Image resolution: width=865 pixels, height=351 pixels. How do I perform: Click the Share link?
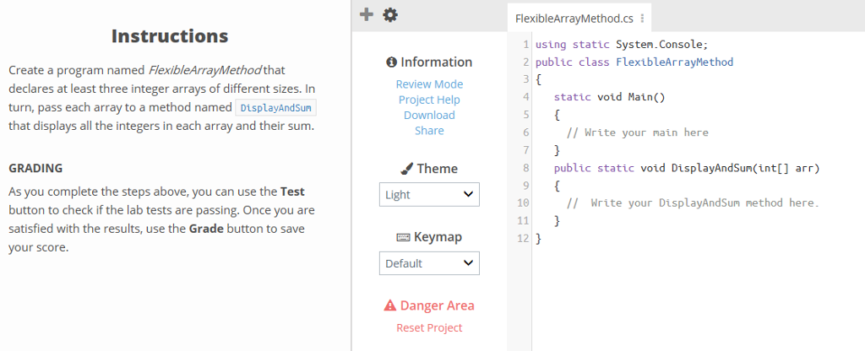[429, 131]
